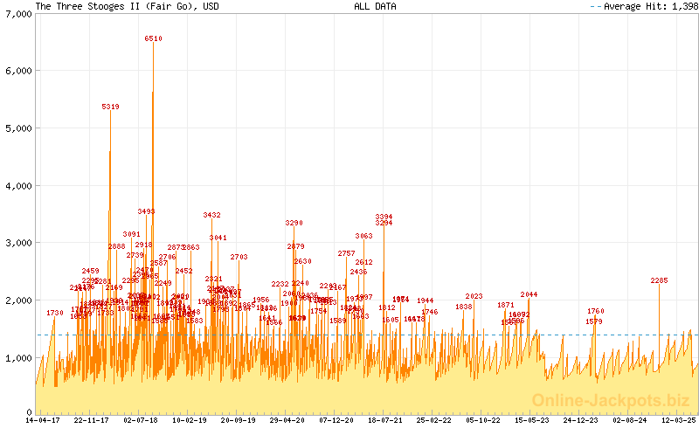Click the 3394 data label
699x428 pixels.
click(x=384, y=217)
